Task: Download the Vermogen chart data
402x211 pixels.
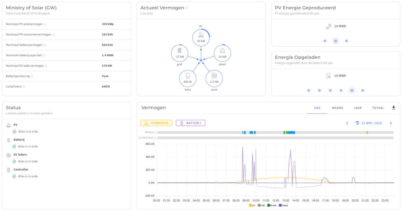Action: coord(393,108)
